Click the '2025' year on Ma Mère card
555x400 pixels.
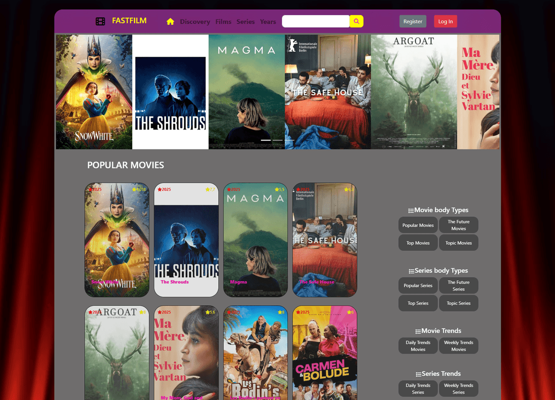tap(166, 312)
